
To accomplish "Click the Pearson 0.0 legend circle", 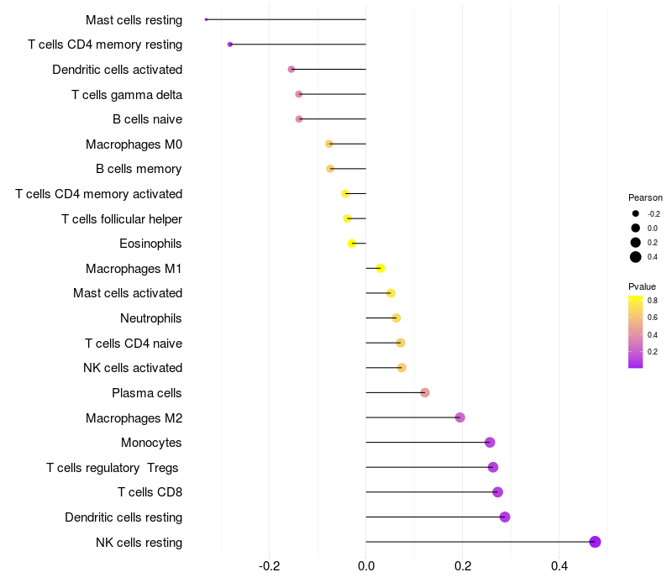I will point(636,228).
